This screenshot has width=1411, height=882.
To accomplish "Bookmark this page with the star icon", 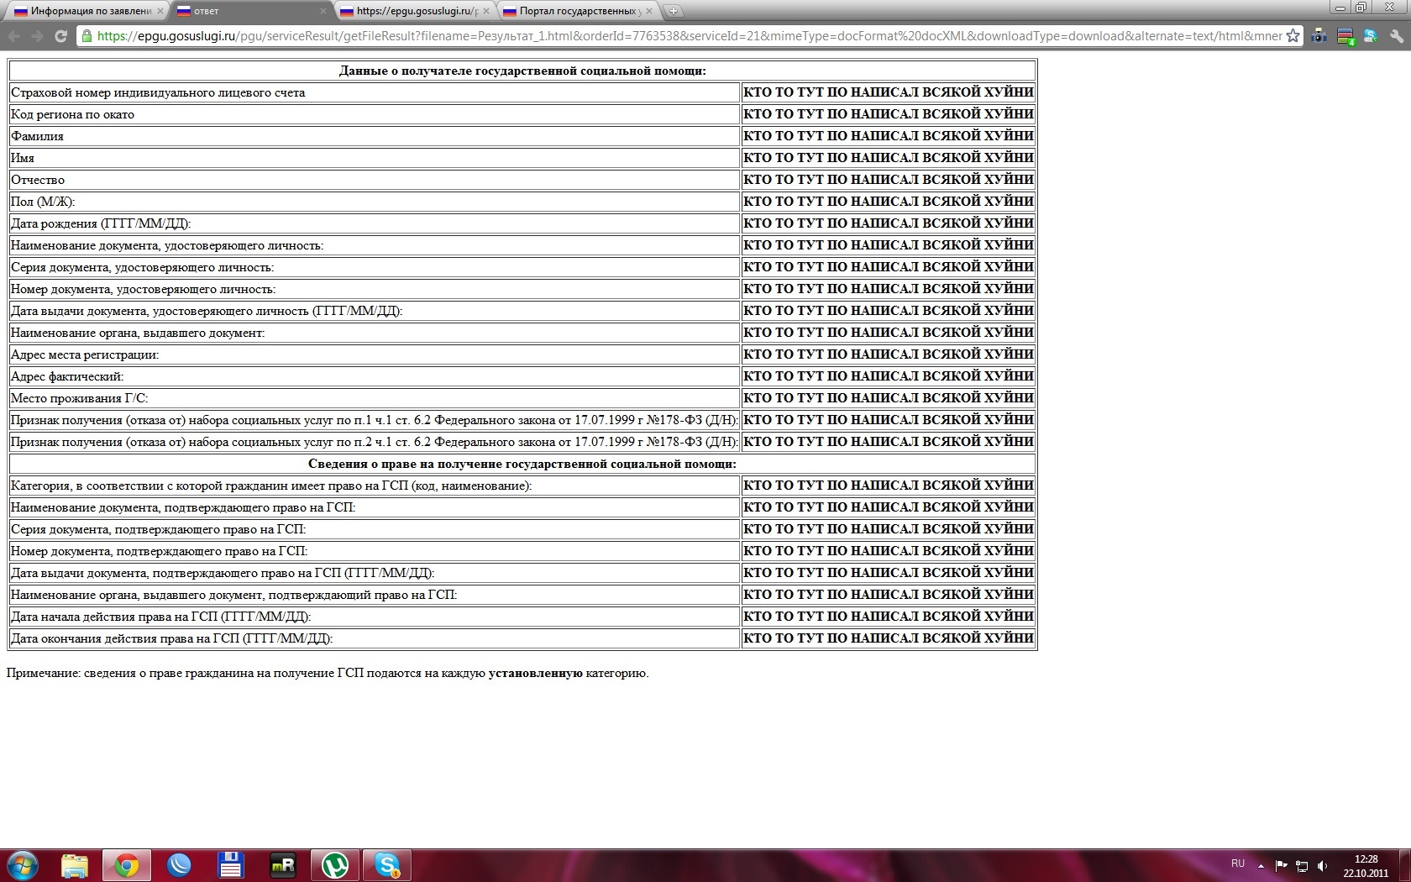I will coord(1293,36).
